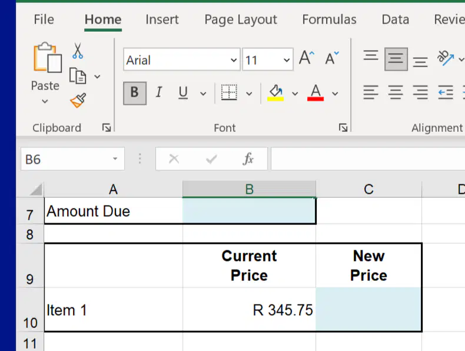This screenshot has height=351, width=465.
Task: Select row 9 header
Action: pos(29,266)
